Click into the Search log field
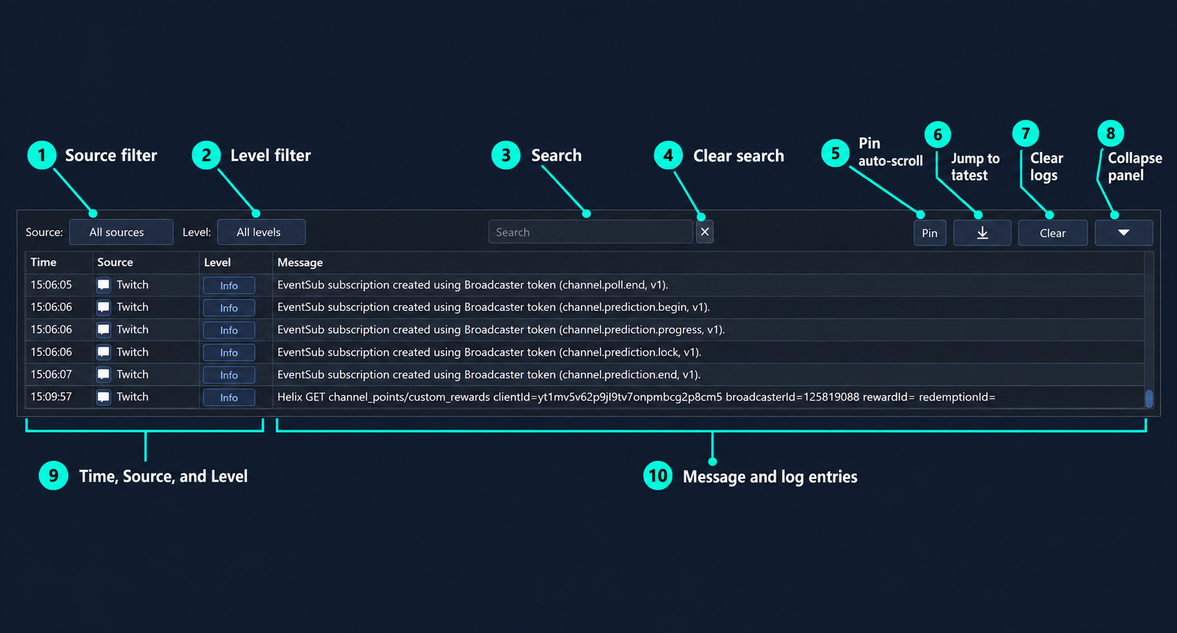1177x633 pixels. pos(591,232)
